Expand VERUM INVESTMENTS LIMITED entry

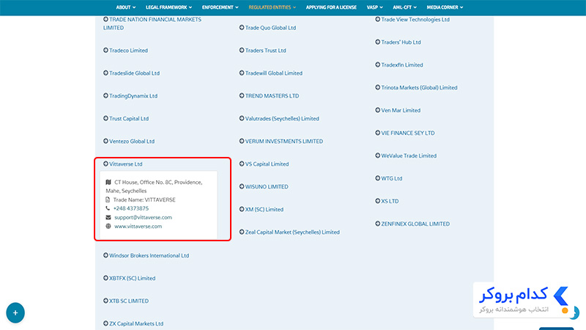coord(281,141)
